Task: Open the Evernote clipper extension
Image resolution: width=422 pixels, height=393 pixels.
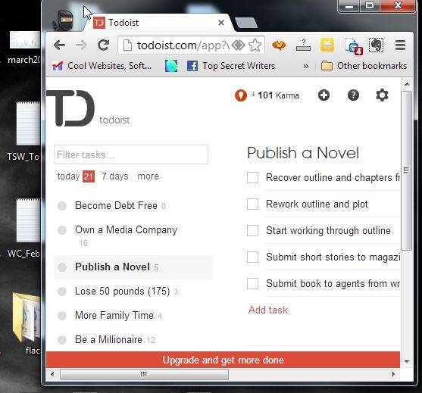Action: [377, 45]
